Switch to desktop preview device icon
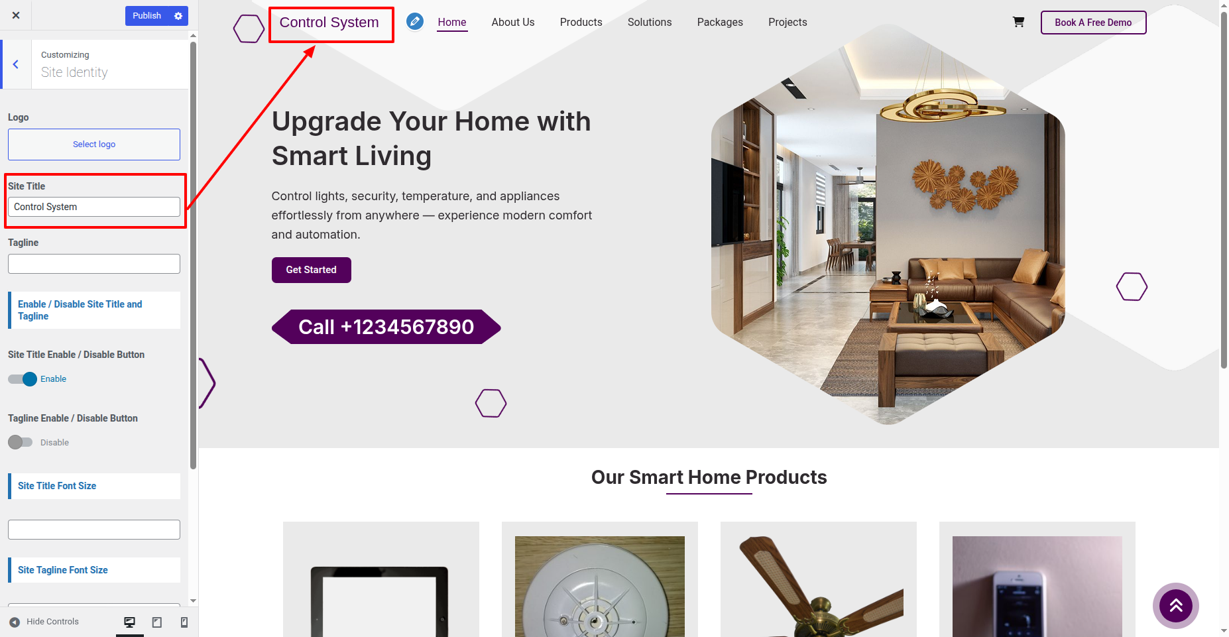 click(130, 622)
